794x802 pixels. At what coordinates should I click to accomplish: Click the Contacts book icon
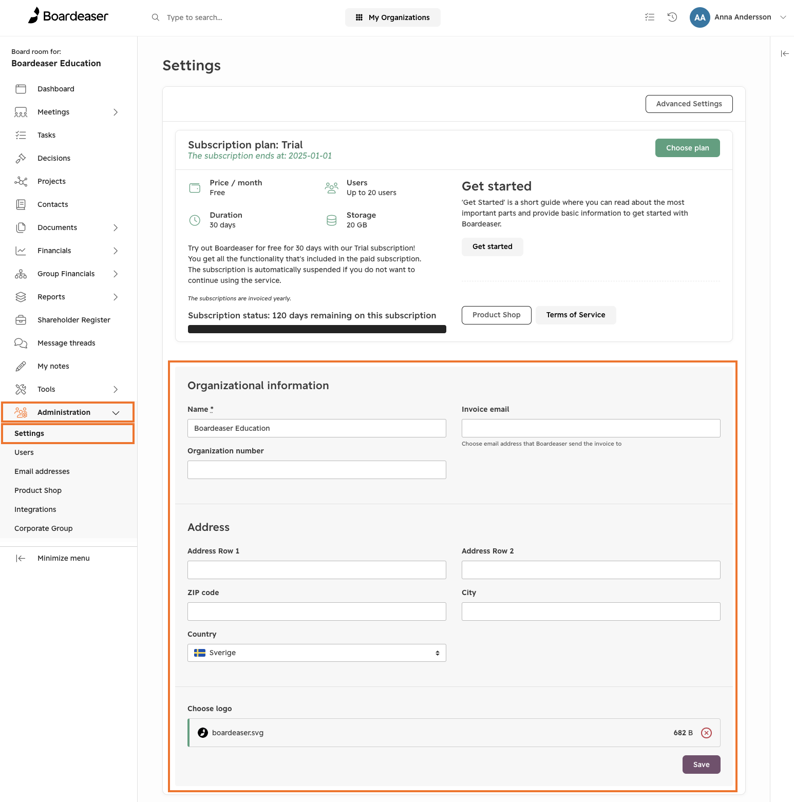pyautogui.click(x=21, y=204)
